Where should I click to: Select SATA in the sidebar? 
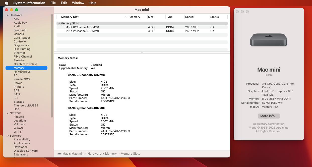click(17, 94)
